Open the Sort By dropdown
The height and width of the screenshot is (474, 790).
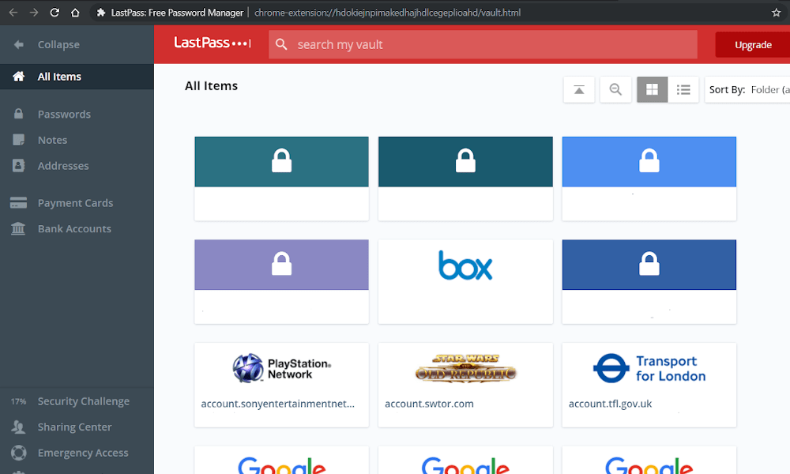click(x=747, y=89)
